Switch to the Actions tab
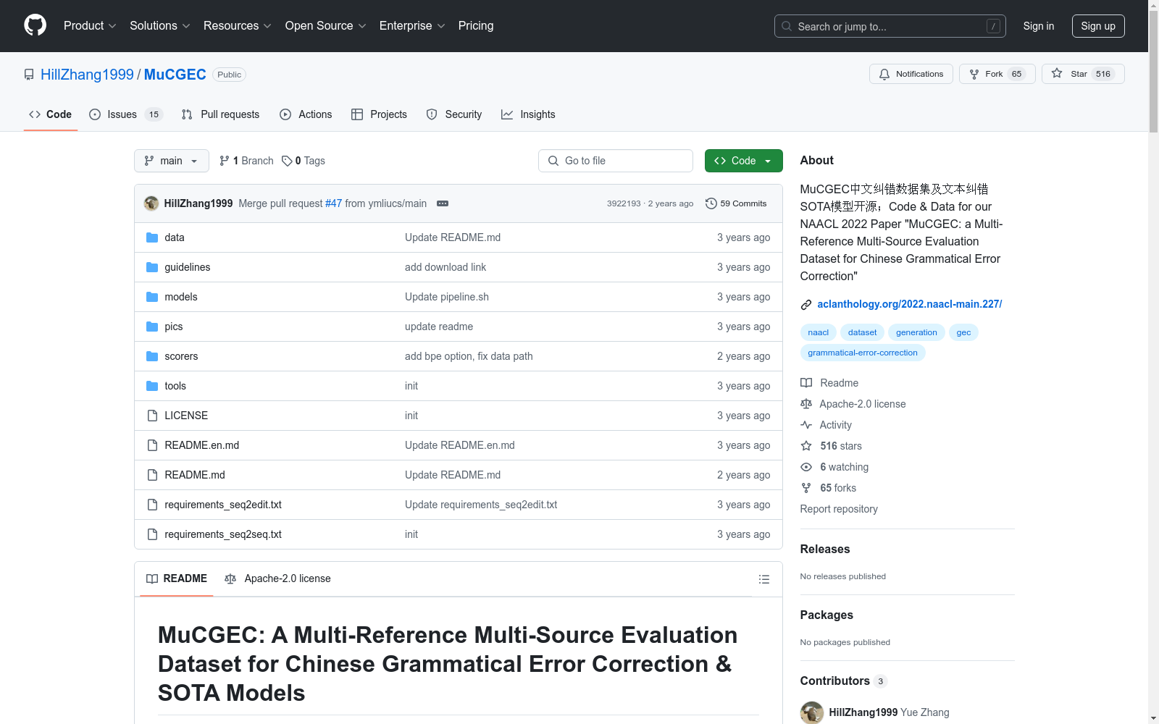 (306, 114)
